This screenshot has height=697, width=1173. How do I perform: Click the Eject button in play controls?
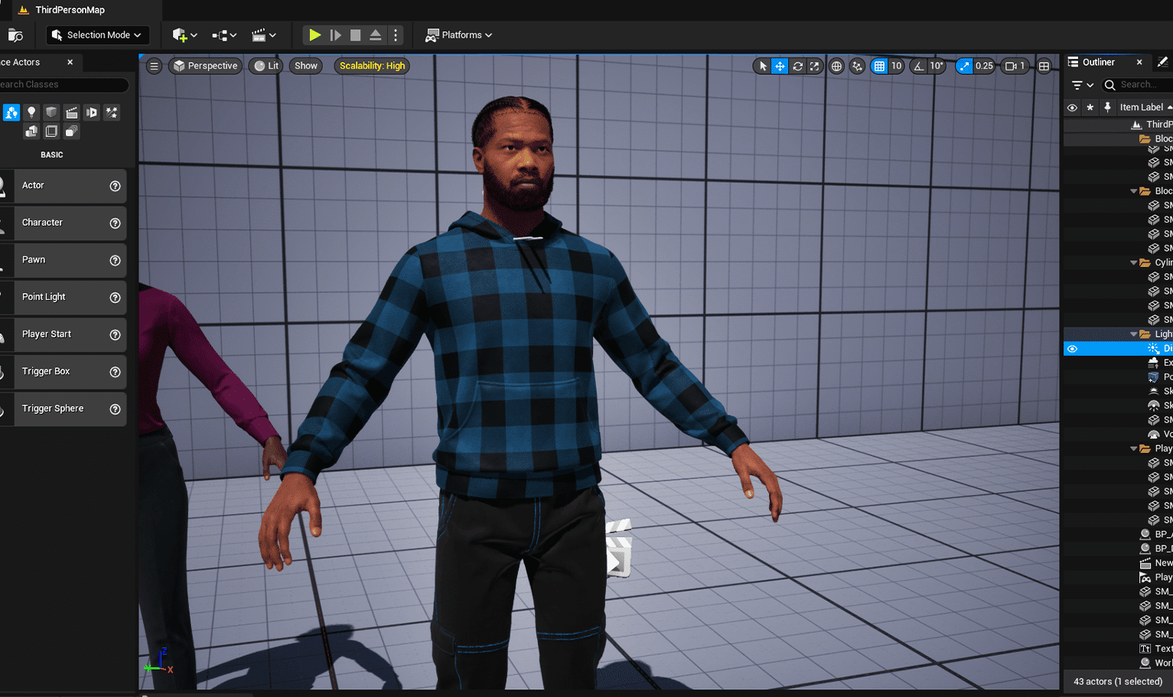376,35
